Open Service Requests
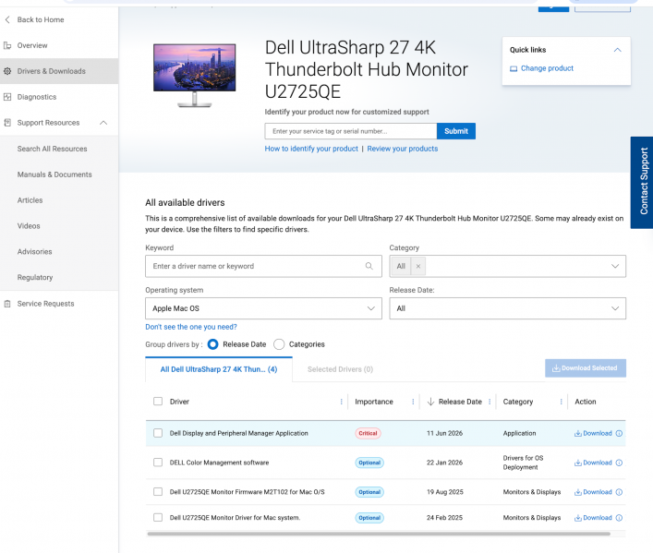The width and height of the screenshot is (653, 553). pyautogui.click(x=45, y=304)
